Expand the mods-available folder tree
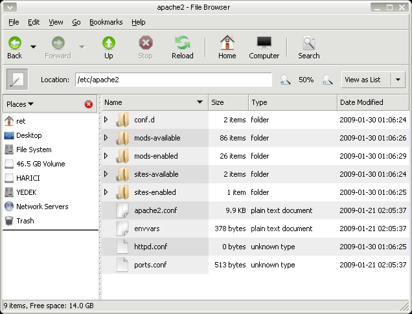Viewport: 412px width, 314px height. pyautogui.click(x=106, y=138)
